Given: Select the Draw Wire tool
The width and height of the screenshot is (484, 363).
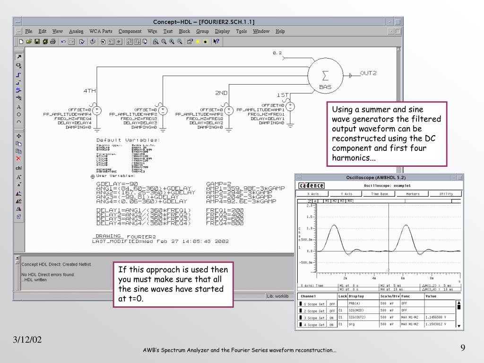Looking at the screenshot, I should tap(19, 75).
